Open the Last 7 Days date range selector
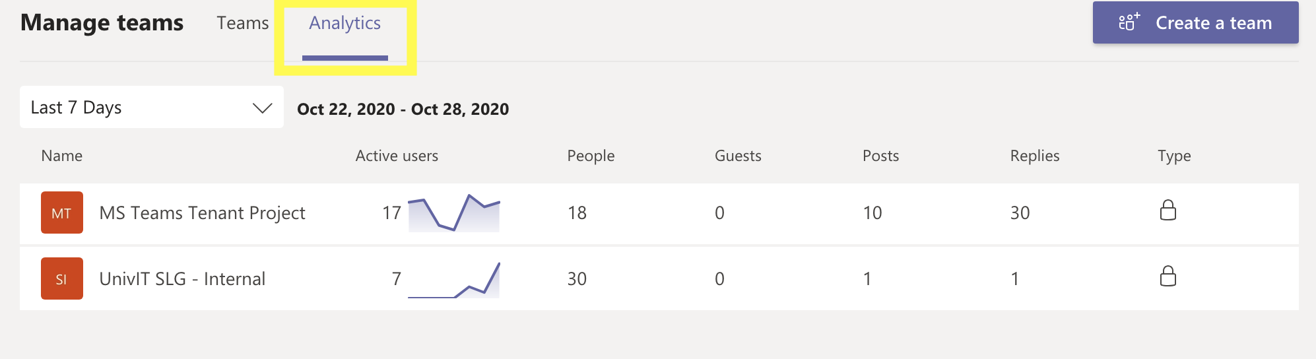The image size is (1316, 359). (x=152, y=107)
